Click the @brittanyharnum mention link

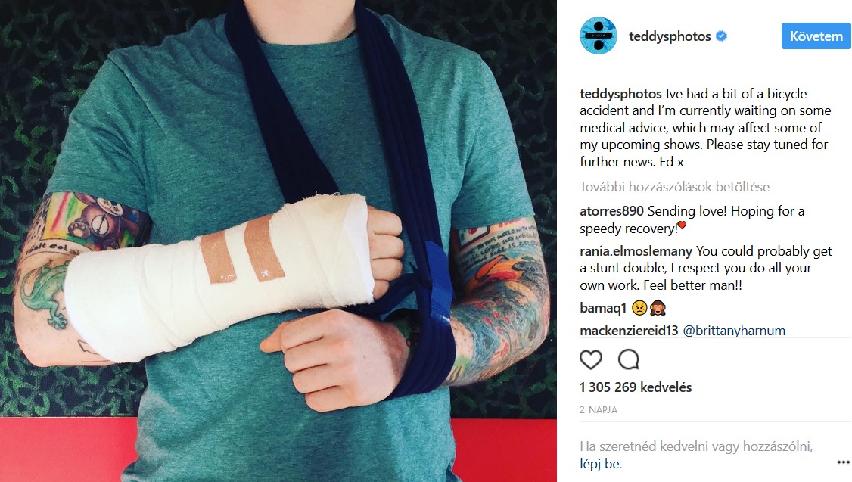[x=733, y=331]
